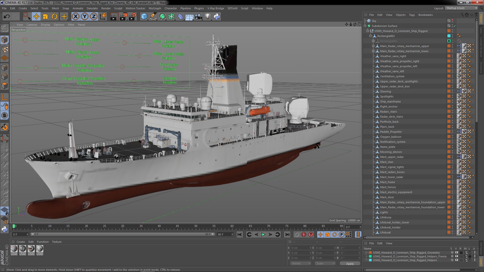Play the animation forward
The image size is (484, 272).
[263, 234]
